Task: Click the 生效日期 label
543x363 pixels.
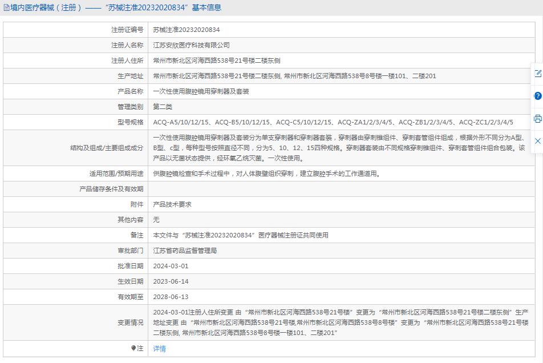Action: [130, 281]
